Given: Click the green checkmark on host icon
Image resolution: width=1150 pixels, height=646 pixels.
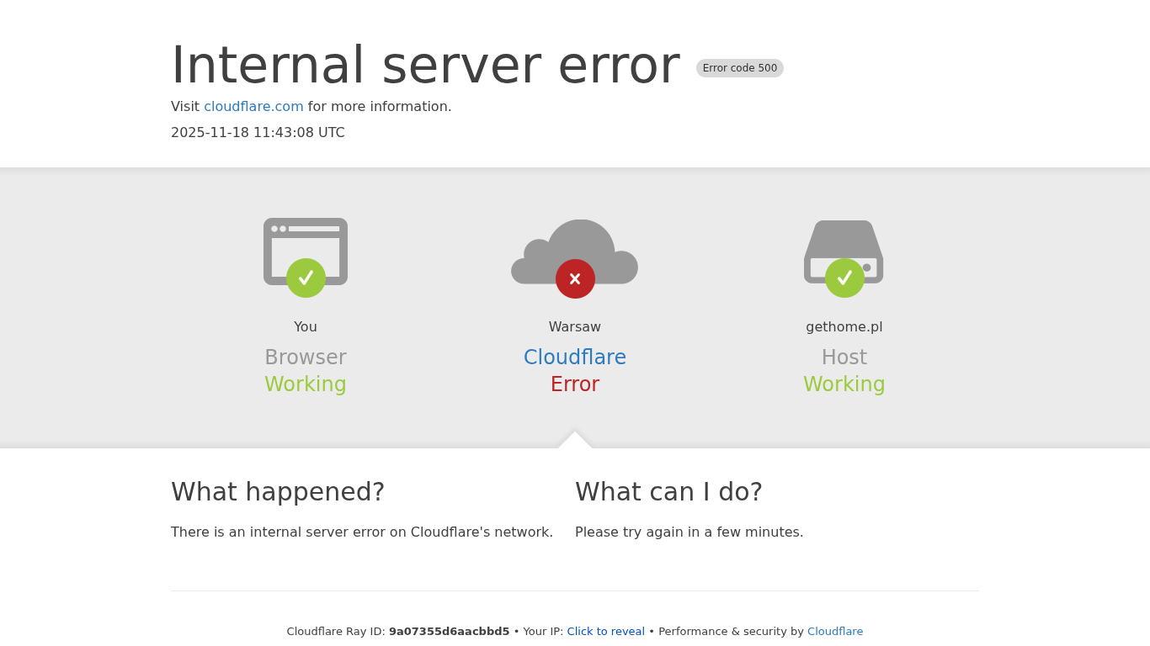Looking at the screenshot, I should pyautogui.click(x=844, y=278).
